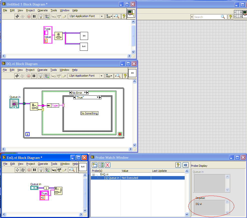Click the while loop stop terminal in DQ.vi
Viewport: 247px width, 218px height.
pyautogui.click(x=120, y=134)
